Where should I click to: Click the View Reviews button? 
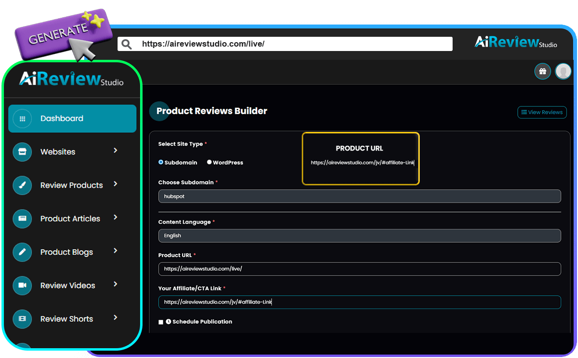click(542, 112)
